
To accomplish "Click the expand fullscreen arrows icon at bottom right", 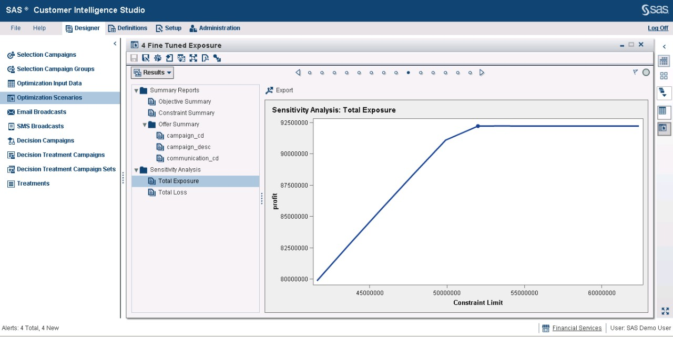I will [x=665, y=311].
